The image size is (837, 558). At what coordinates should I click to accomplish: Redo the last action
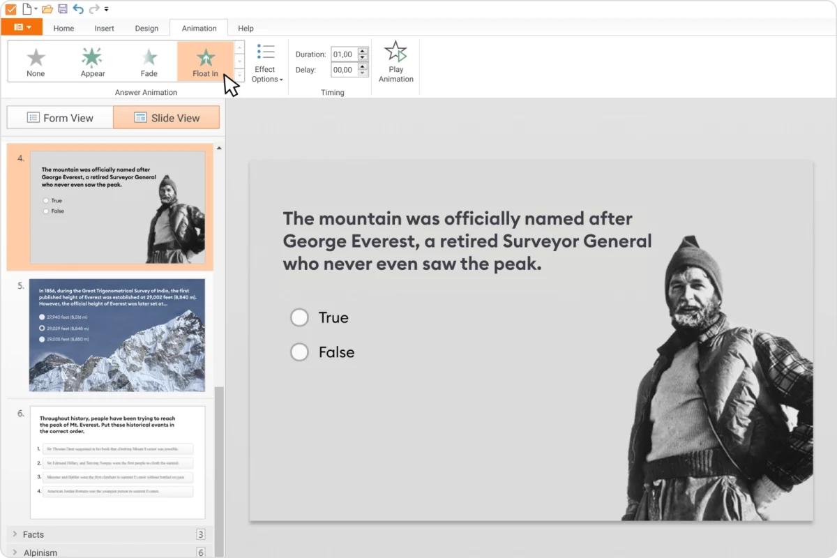[94, 9]
